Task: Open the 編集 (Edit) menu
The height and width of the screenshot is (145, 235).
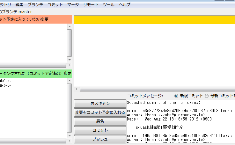Action: point(19,5)
